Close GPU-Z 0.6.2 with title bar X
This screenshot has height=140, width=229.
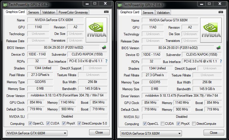click(105, 4)
